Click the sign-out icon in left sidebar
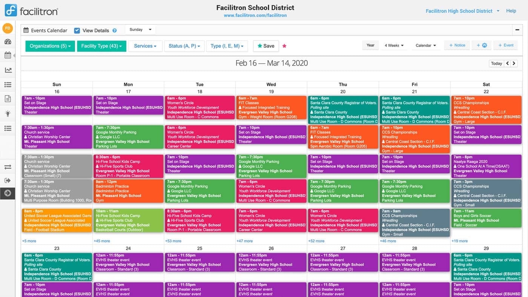Viewport: 528px width, 297px height. tap(7, 180)
